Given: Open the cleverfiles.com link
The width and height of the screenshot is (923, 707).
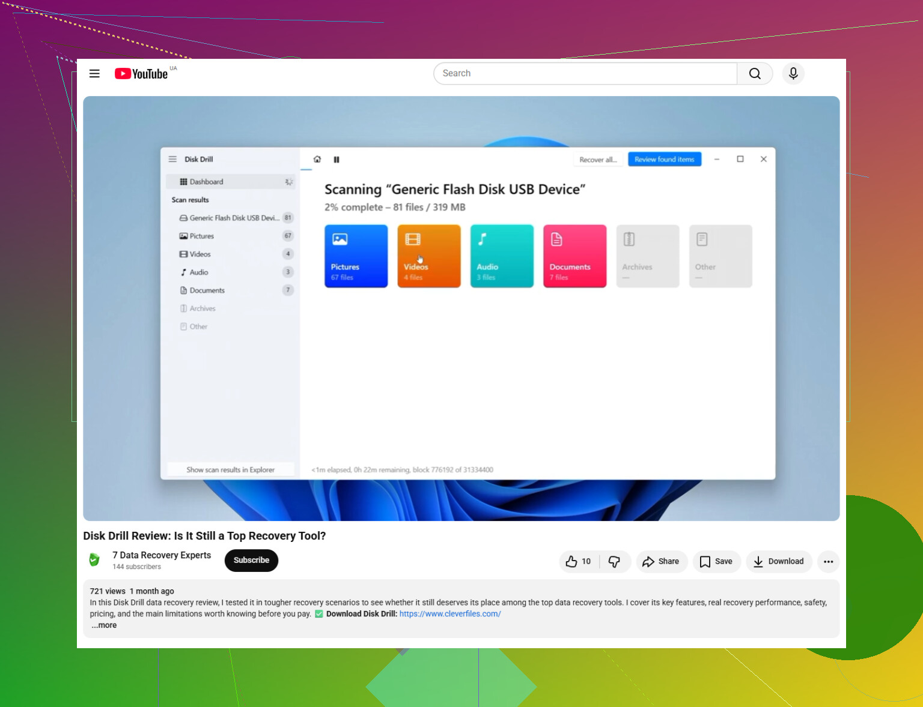Looking at the screenshot, I should click(450, 614).
